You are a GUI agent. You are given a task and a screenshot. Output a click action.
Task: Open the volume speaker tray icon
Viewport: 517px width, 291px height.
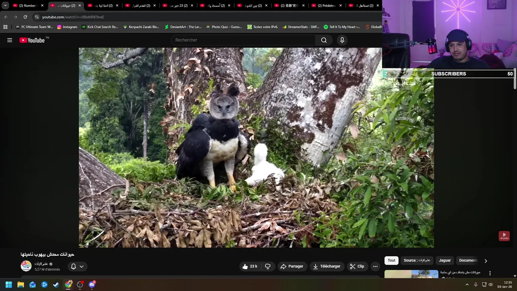[491, 285]
